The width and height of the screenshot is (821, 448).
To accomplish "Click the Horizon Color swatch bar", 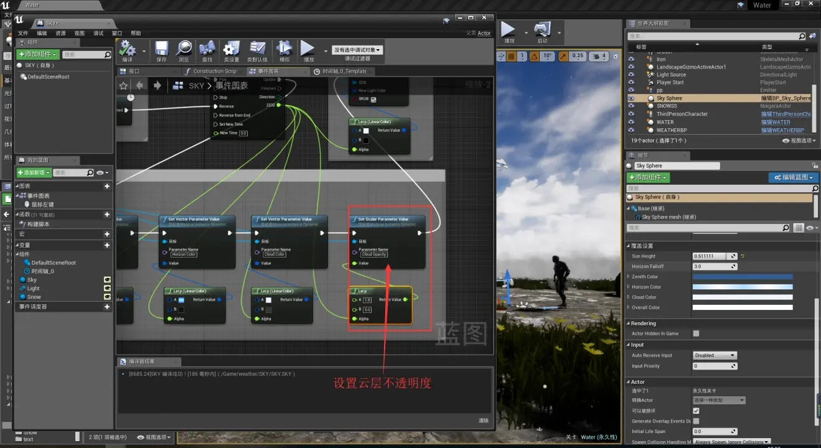I will coord(743,287).
